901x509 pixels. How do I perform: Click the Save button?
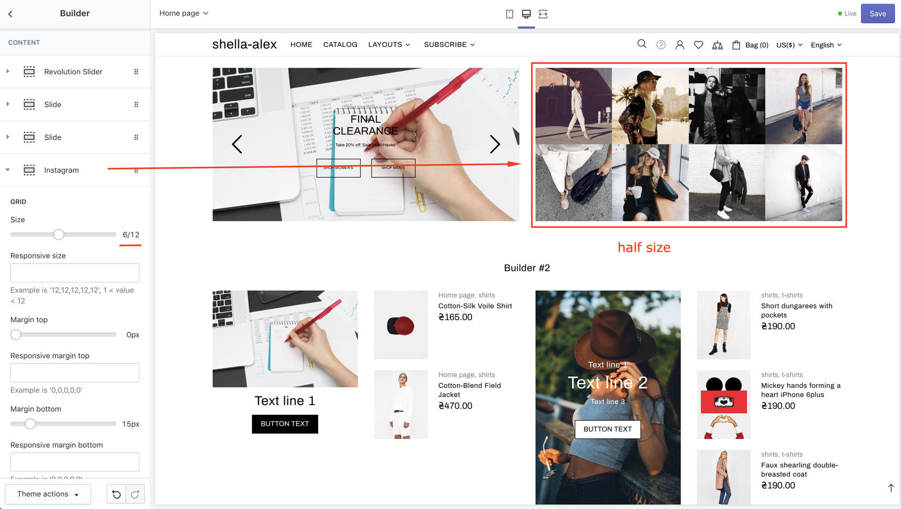point(877,13)
